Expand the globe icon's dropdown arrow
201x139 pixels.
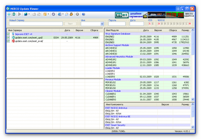[x=29, y=14]
